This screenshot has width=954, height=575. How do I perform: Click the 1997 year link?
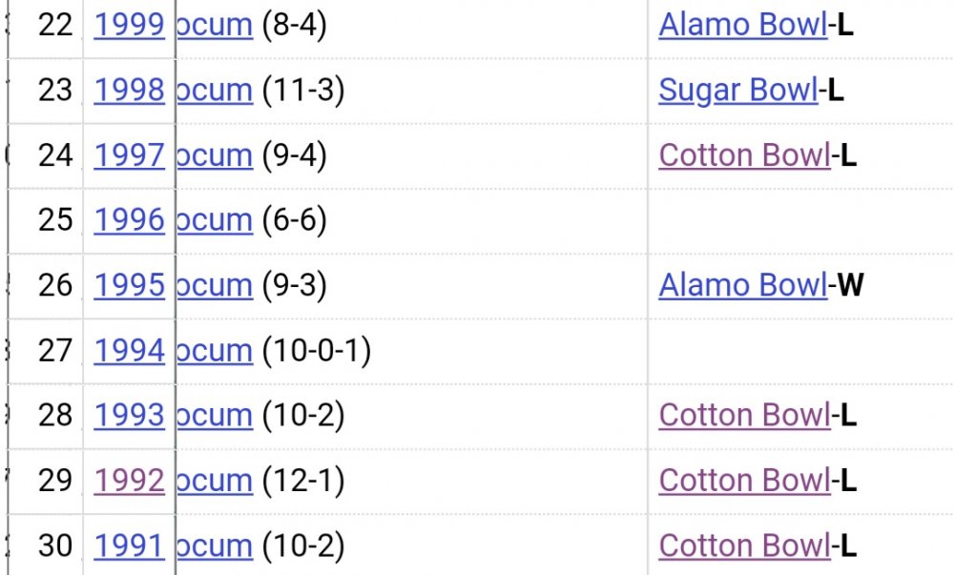tap(129, 155)
